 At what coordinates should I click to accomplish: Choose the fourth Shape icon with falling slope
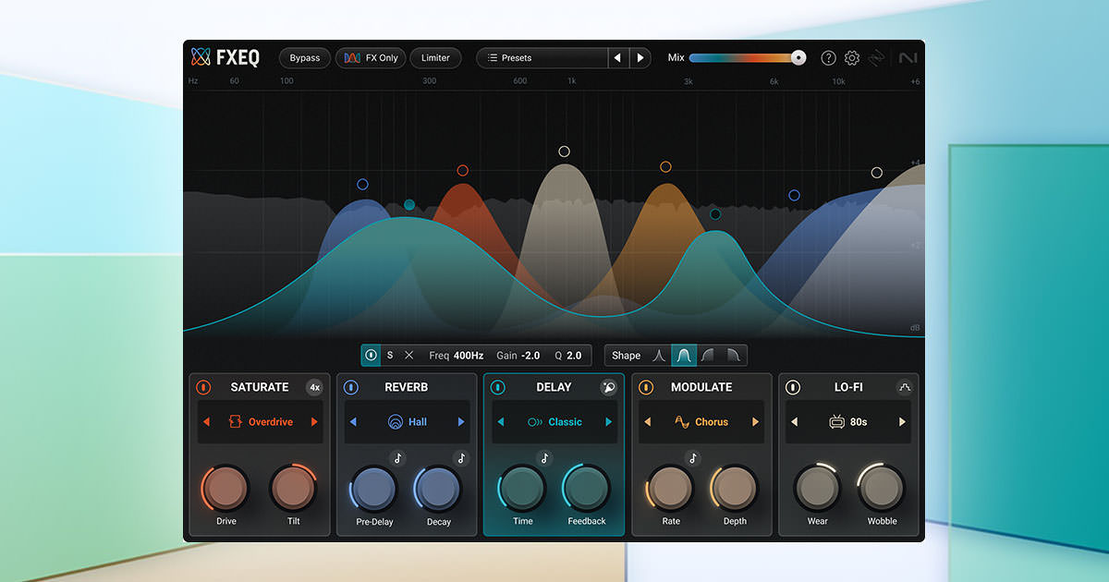point(733,356)
